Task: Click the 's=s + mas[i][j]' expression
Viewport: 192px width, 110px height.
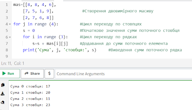Action: [x=50, y=44]
